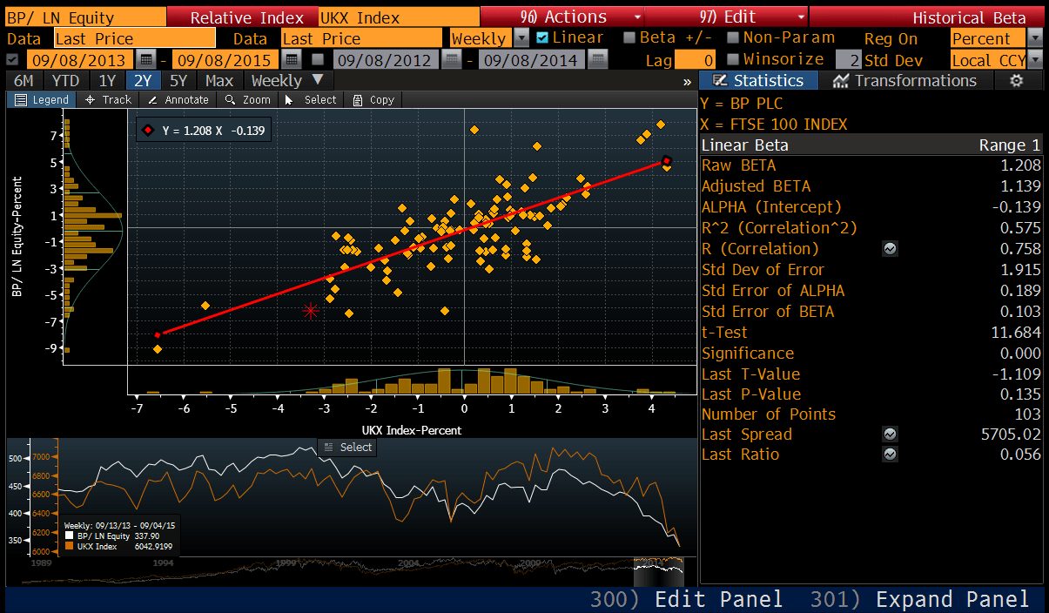Switch to the Statistics tab
1049x613 pixels.
tap(758, 81)
